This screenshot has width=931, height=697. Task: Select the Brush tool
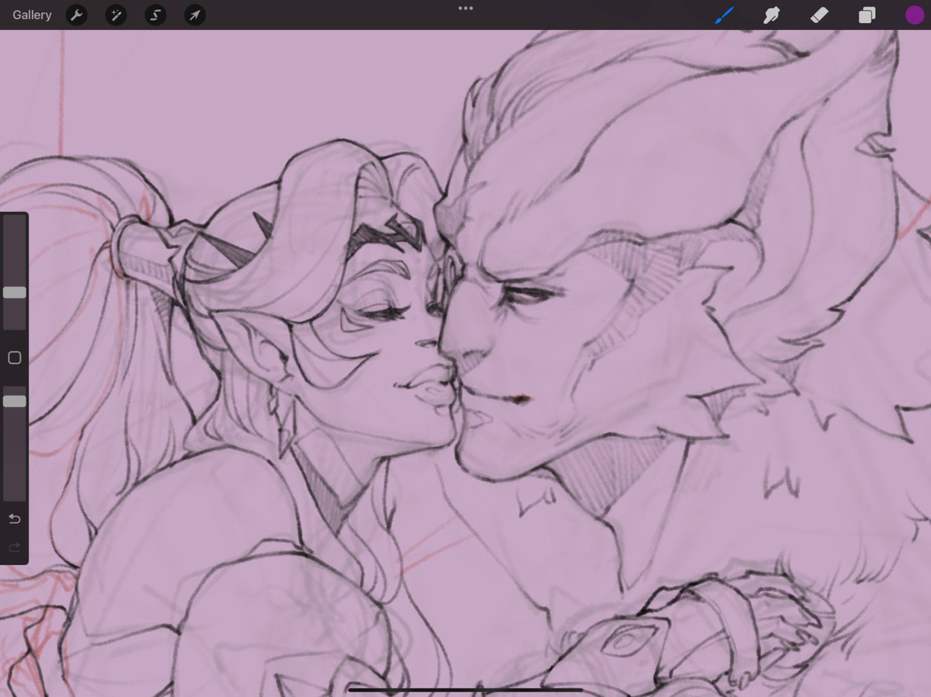click(x=724, y=15)
